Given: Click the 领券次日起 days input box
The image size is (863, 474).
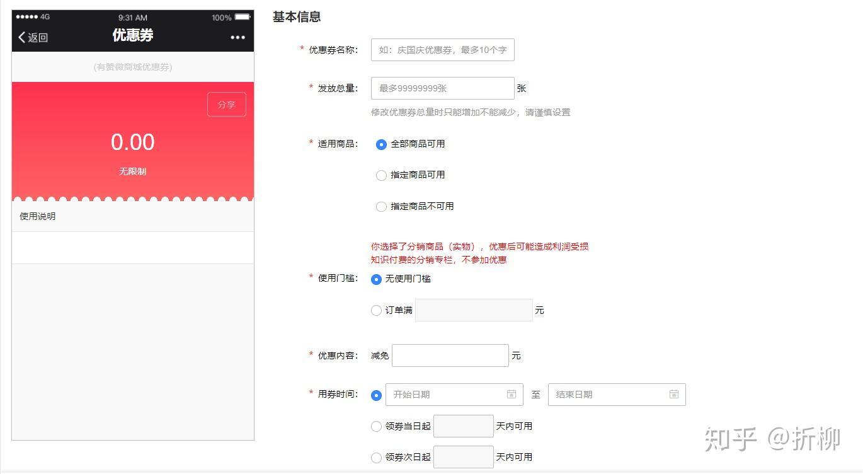Looking at the screenshot, I should point(464,457).
